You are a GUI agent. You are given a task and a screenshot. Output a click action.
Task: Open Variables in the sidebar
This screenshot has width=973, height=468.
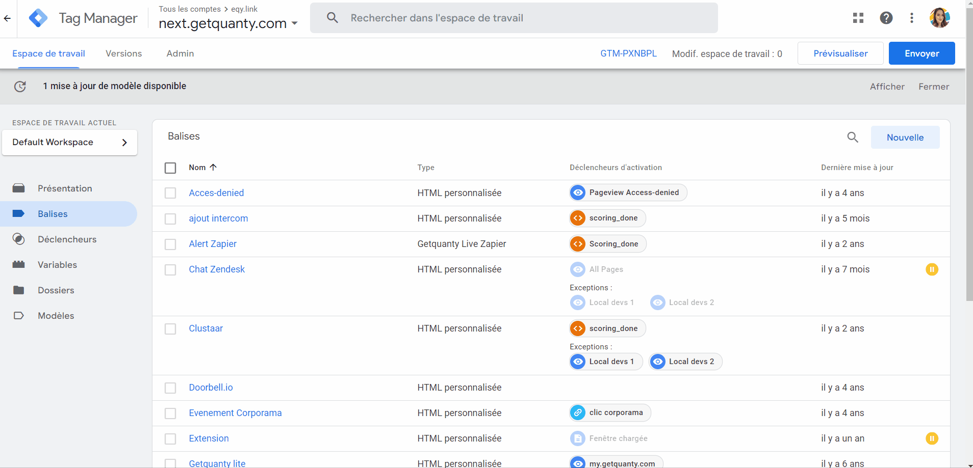(x=69, y=265)
